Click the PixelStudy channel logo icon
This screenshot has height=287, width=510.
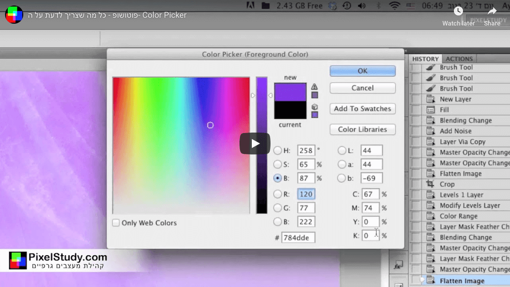14,15
